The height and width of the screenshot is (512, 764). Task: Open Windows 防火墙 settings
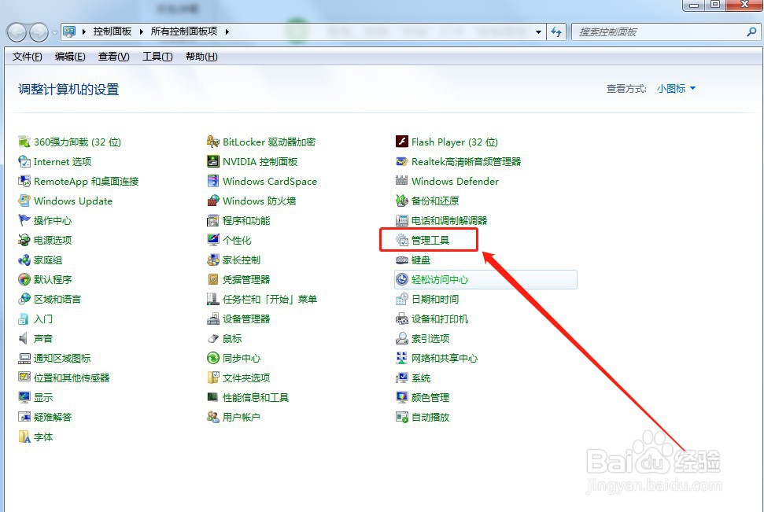pyautogui.click(x=252, y=201)
